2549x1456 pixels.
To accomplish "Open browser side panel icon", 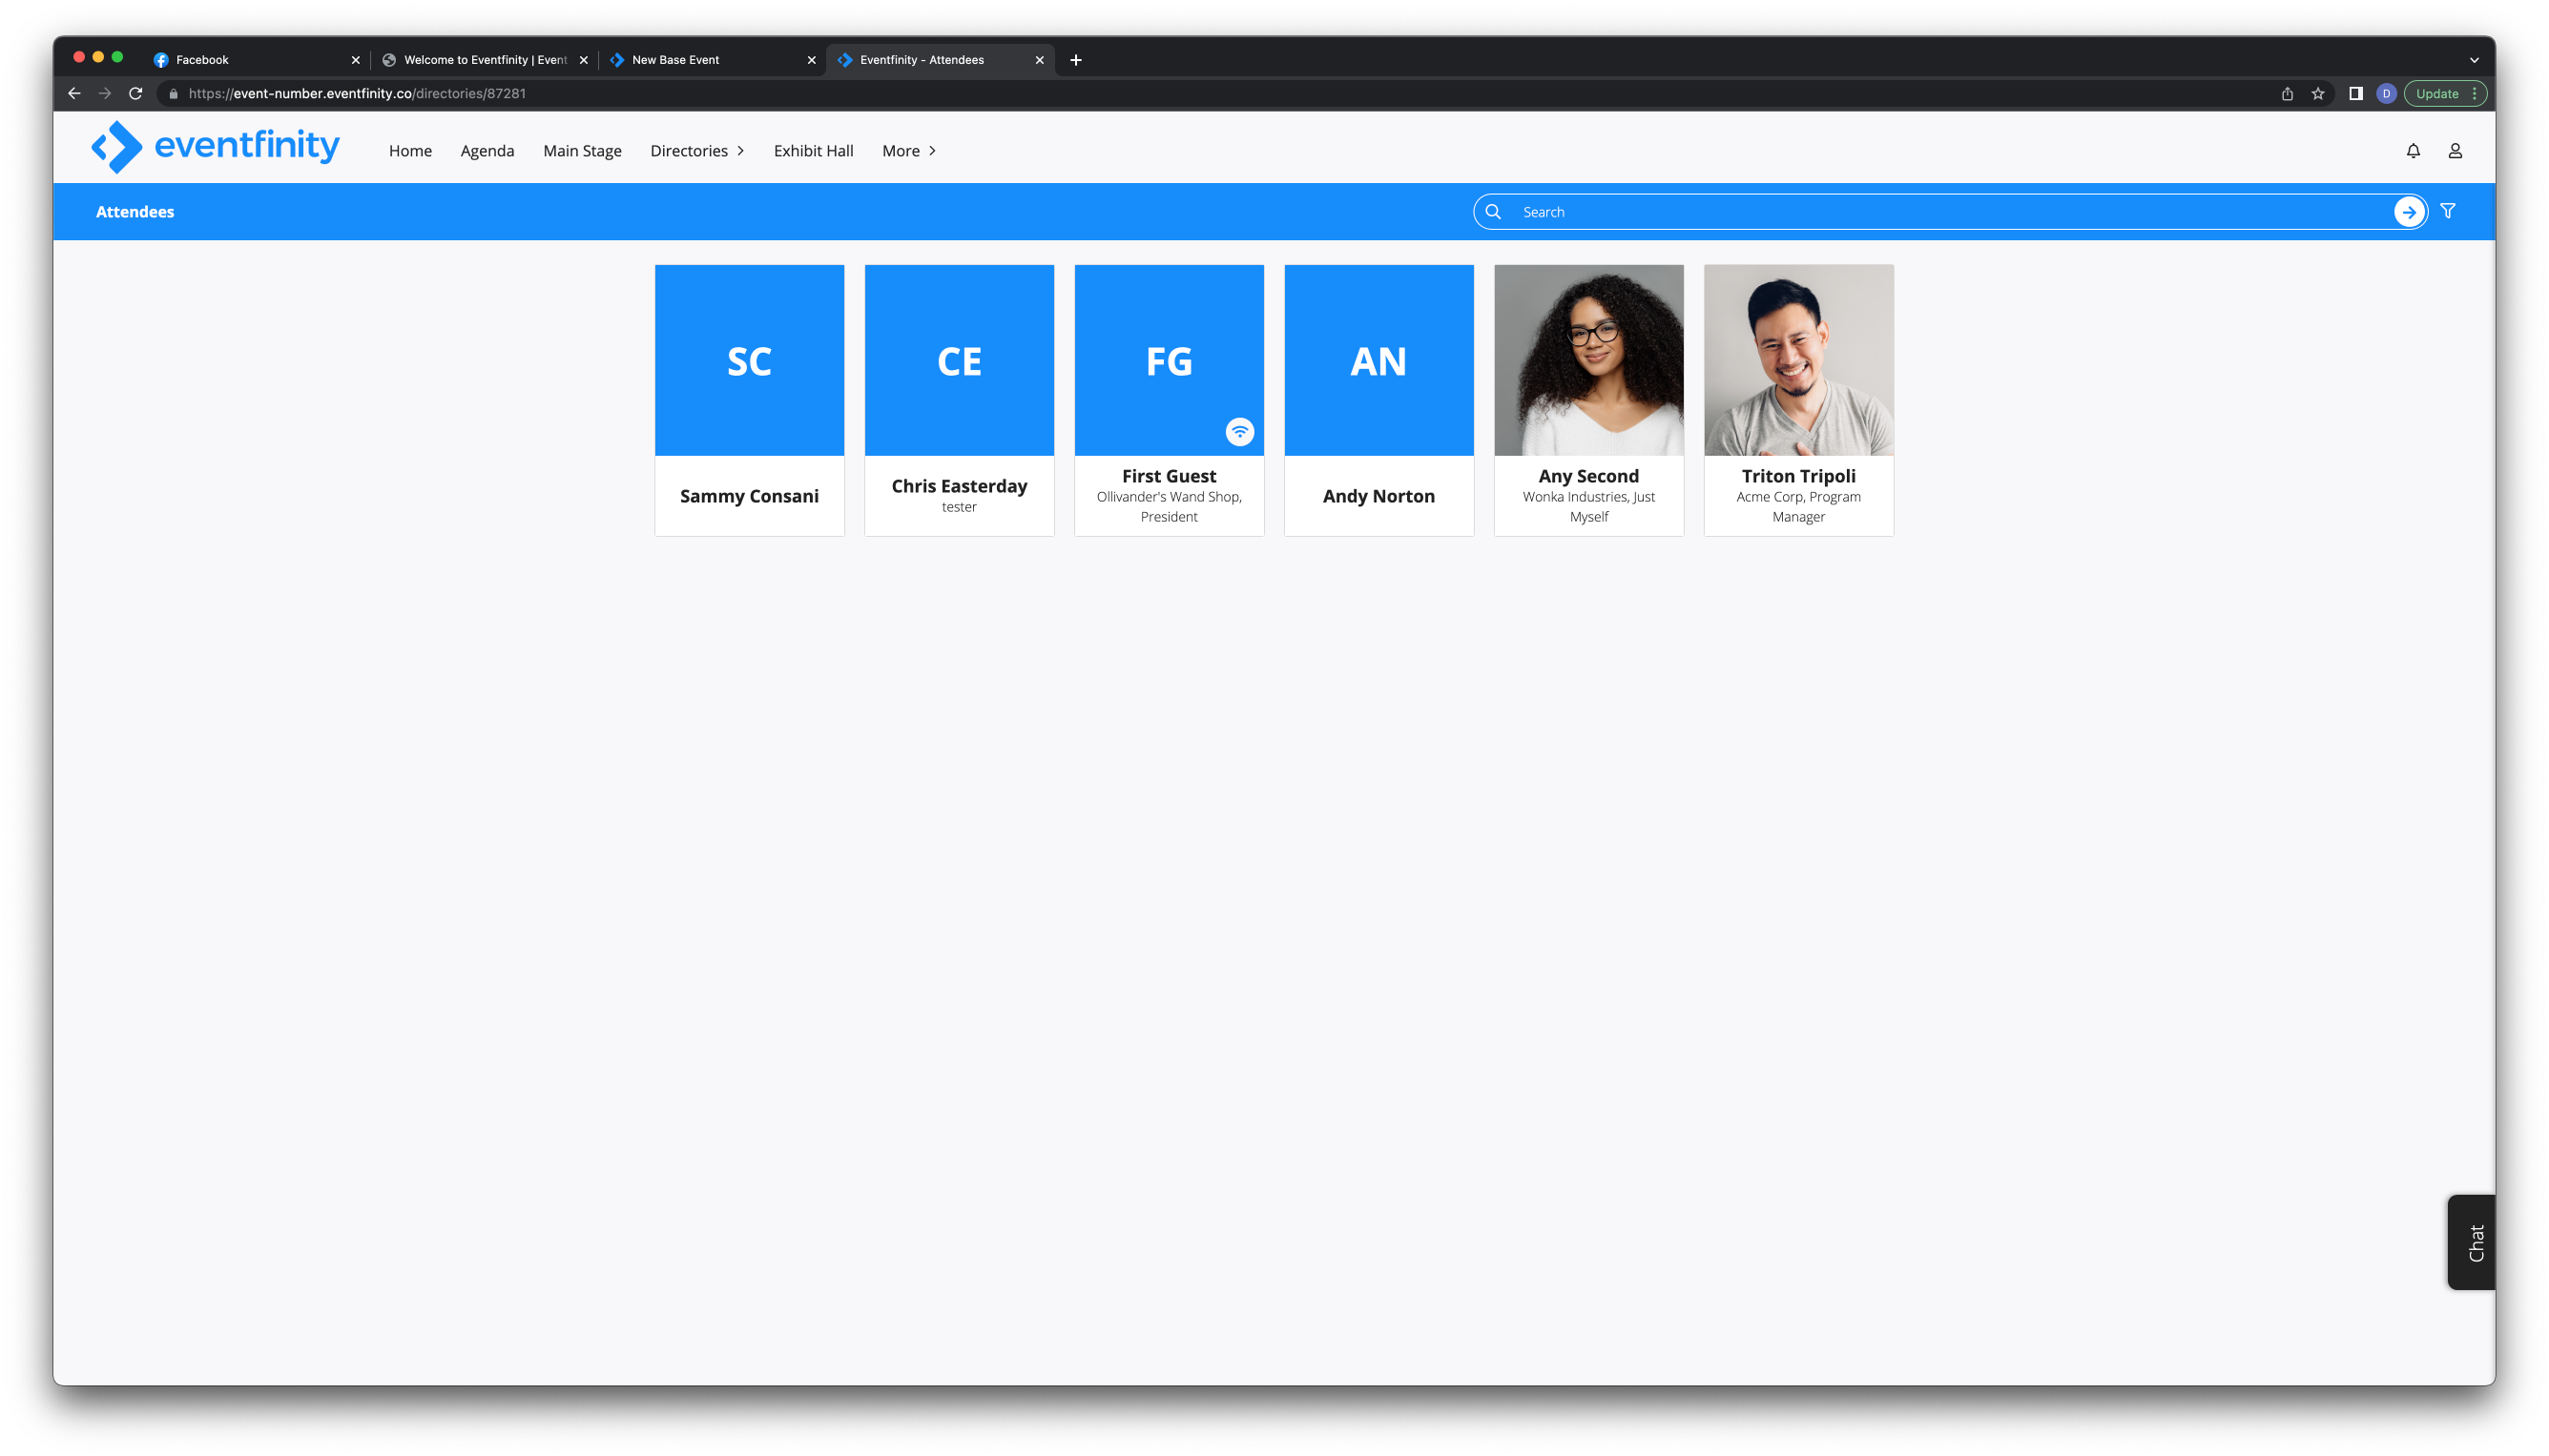I will point(2356,93).
